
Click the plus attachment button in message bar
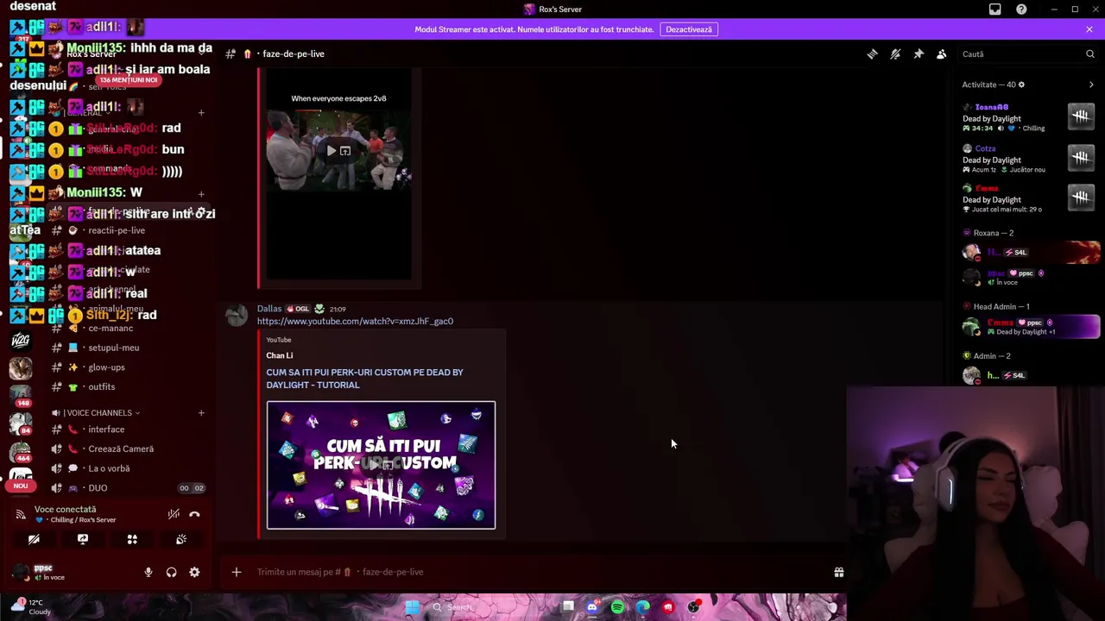(x=236, y=572)
